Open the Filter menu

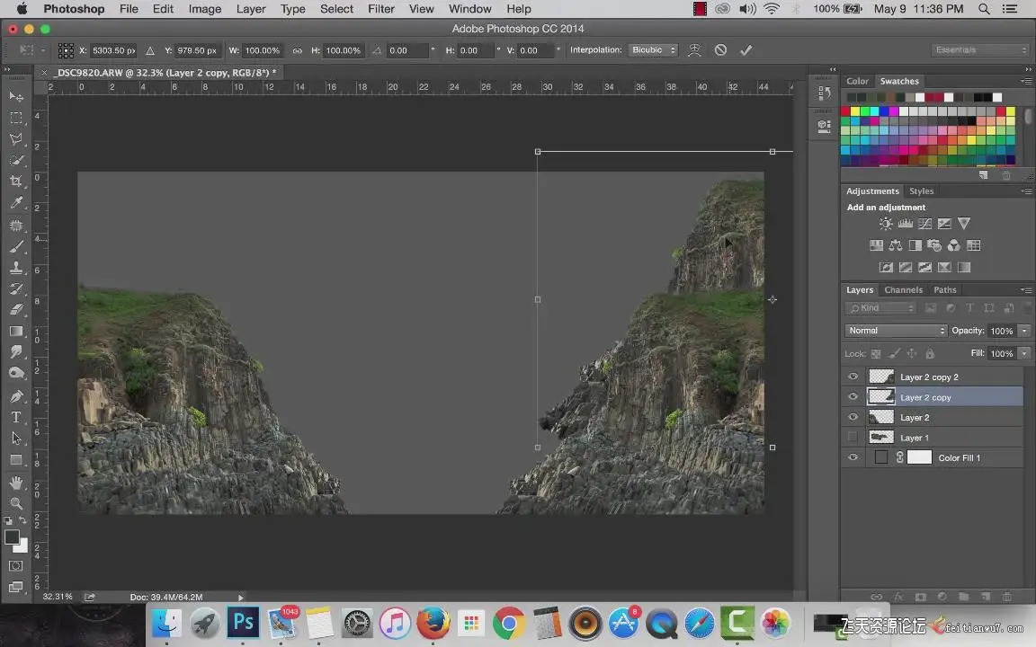381,9
